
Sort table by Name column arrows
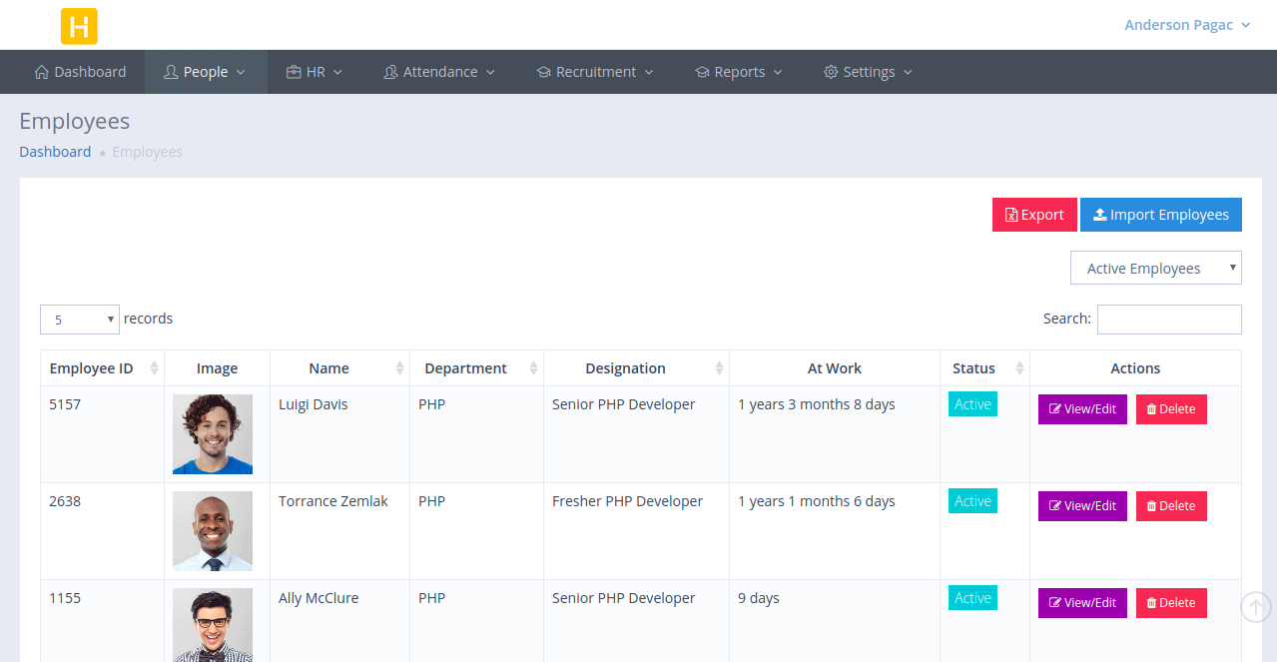pos(399,368)
